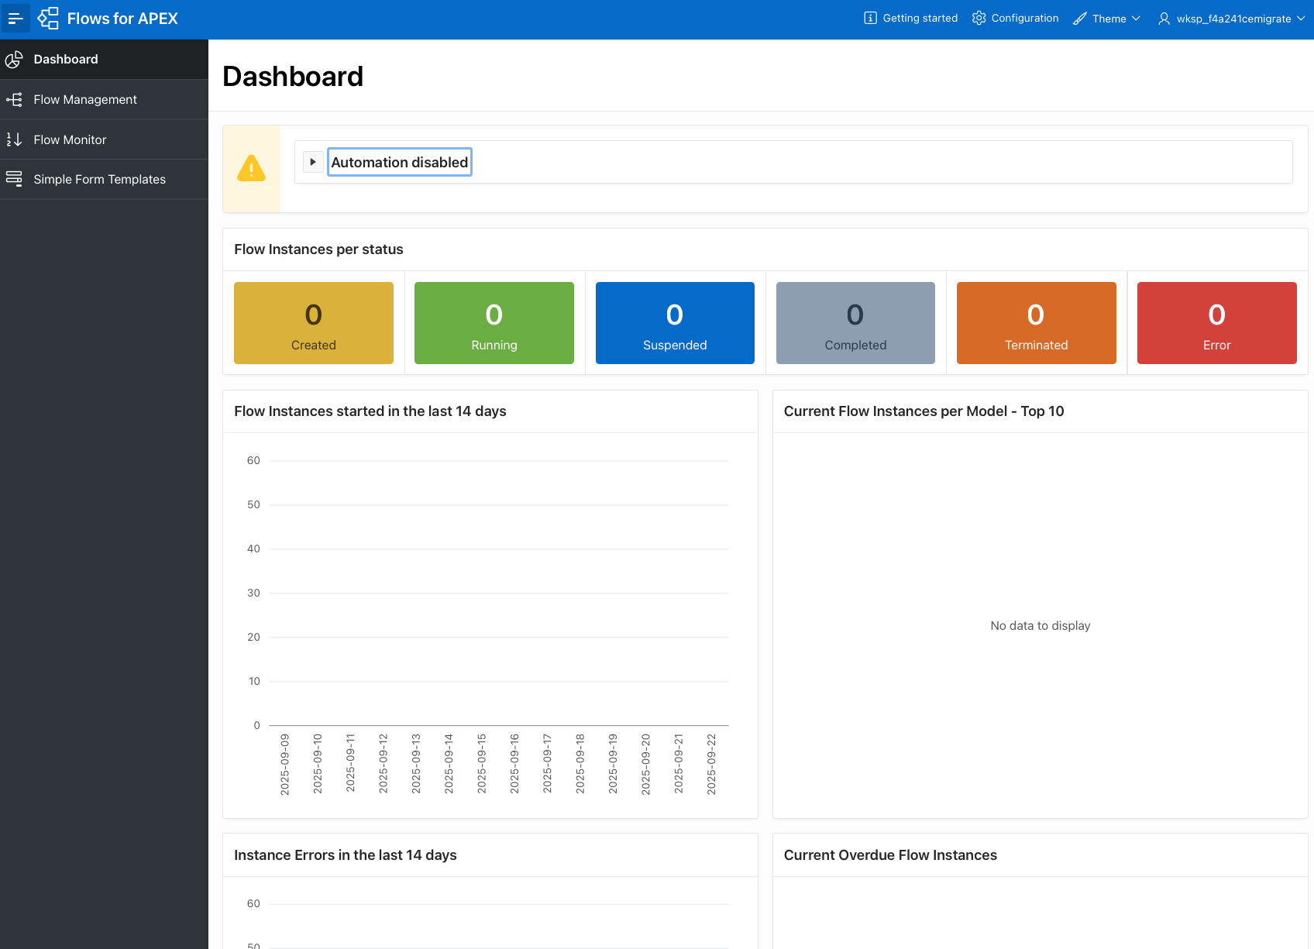Open the Error instances red card
1314x949 pixels.
(x=1217, y=323)
